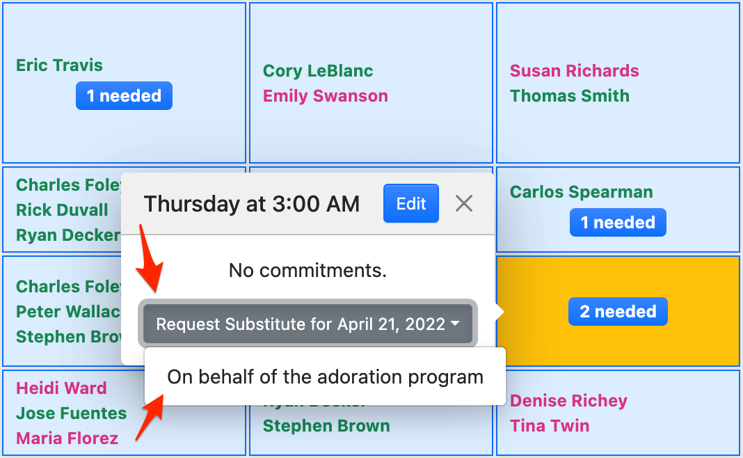Viewport: 743px width, 458px height.
Task: Click the 2 needed badge in yellow cell
Action: point(617,312)
